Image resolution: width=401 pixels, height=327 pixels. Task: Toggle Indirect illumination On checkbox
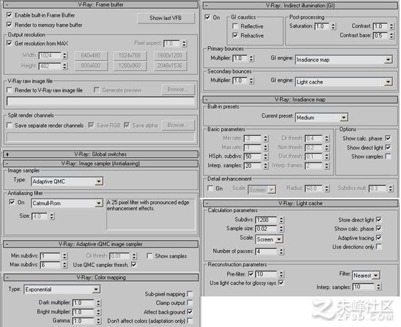(x=207, y=17)
